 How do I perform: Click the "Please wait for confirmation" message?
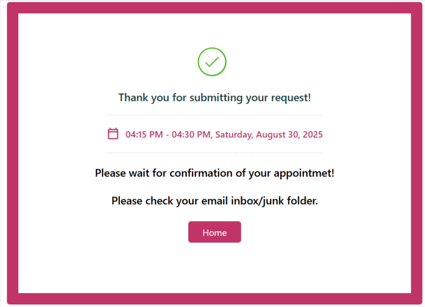(215, 173)
